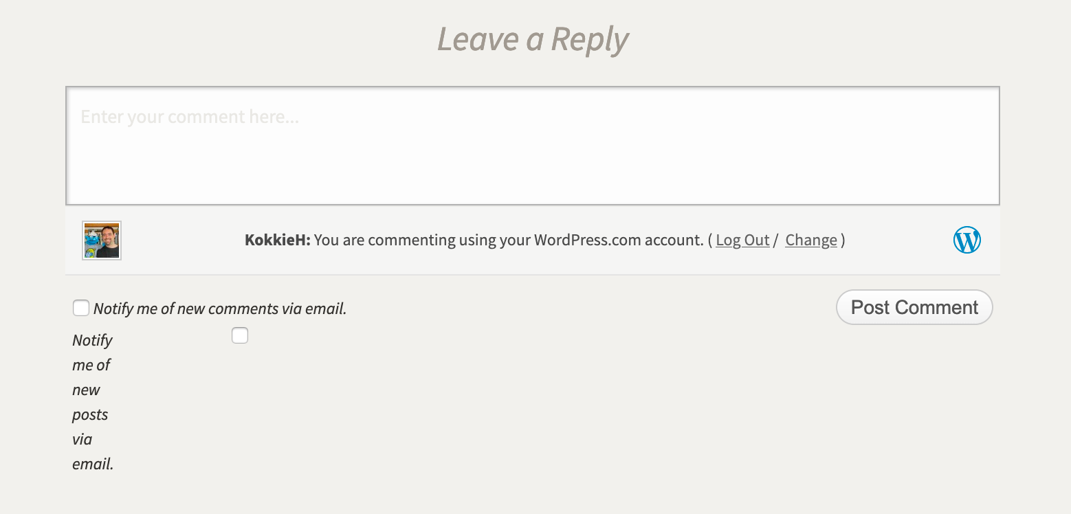Click the new posts checkbox square control

point(239,335)
